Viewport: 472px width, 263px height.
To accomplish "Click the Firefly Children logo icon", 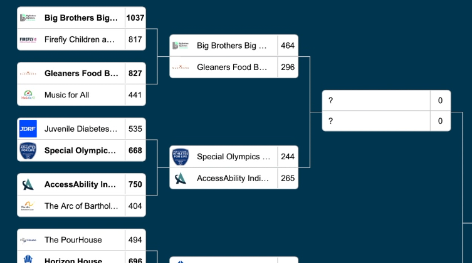I will click(x=28, y=39).
